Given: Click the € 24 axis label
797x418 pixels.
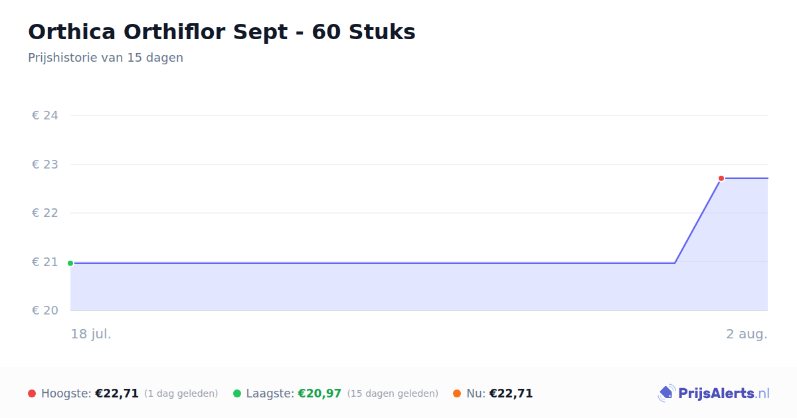Looking at the screenshot, I should [x=45, y=115].
